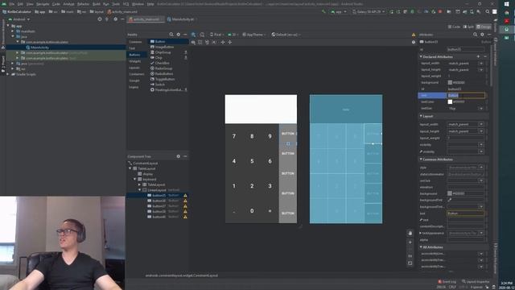Click the highlighted text attribute input field
The height and width of the screenshot is (290, 515).
pyautogui.click(x=466, y=95)
